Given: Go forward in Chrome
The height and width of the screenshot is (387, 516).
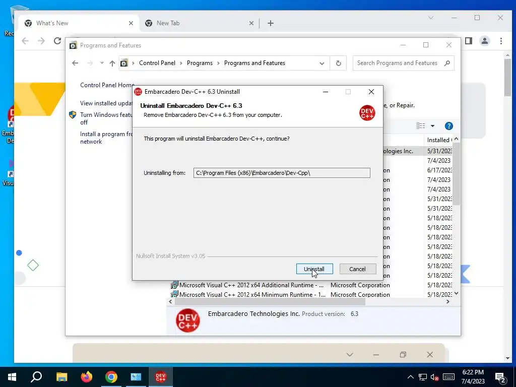Looking at the screenshot, I should tap(41, 41).
